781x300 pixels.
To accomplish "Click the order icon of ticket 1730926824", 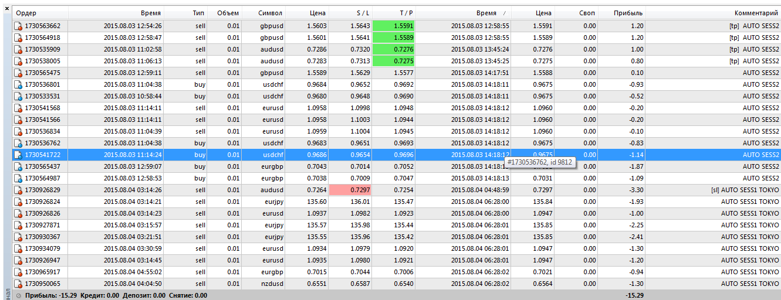I will pyautogui.click(x=18, y=202).
